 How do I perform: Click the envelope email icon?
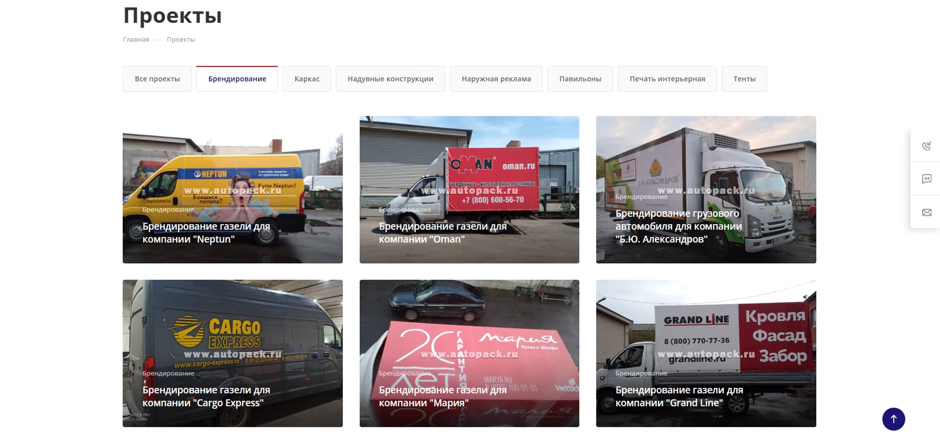pos(927,212)
